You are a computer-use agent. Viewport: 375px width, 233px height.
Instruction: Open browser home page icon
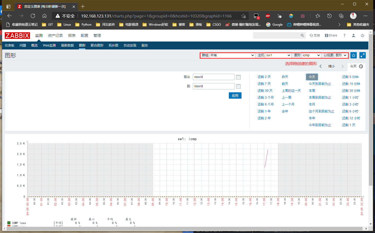[x=44, y=16]
